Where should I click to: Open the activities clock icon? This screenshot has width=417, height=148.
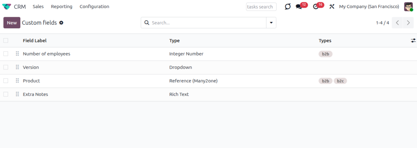tap(316, 7)
